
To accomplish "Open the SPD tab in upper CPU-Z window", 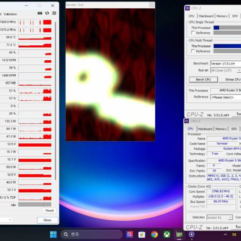I will 235,16.
